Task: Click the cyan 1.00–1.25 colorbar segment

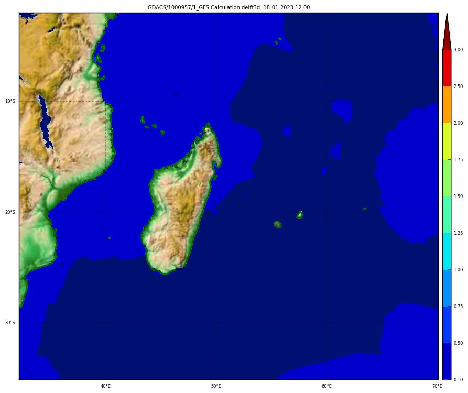Action: coord(447,252)
